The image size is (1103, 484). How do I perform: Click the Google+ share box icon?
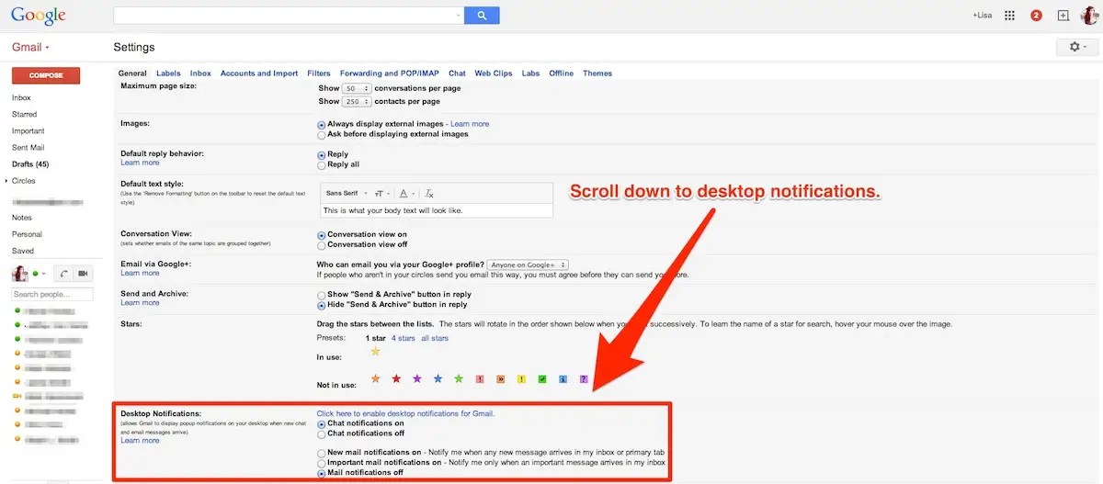(1063, 16)
